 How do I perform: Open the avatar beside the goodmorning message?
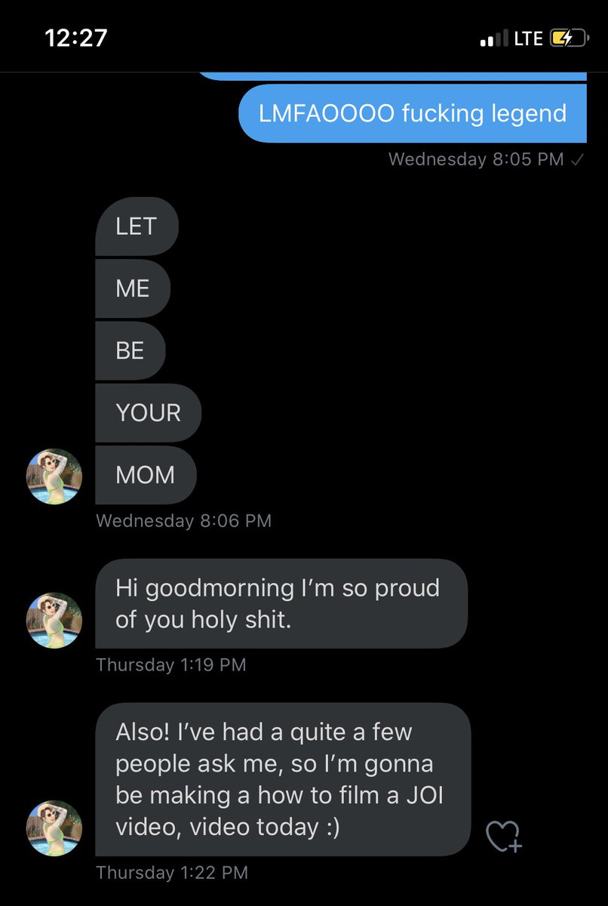(54, 620)
